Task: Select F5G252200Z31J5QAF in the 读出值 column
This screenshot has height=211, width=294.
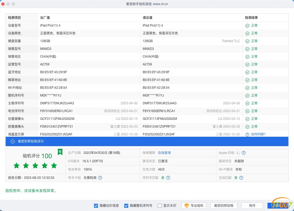Action: tap(159, 134)
